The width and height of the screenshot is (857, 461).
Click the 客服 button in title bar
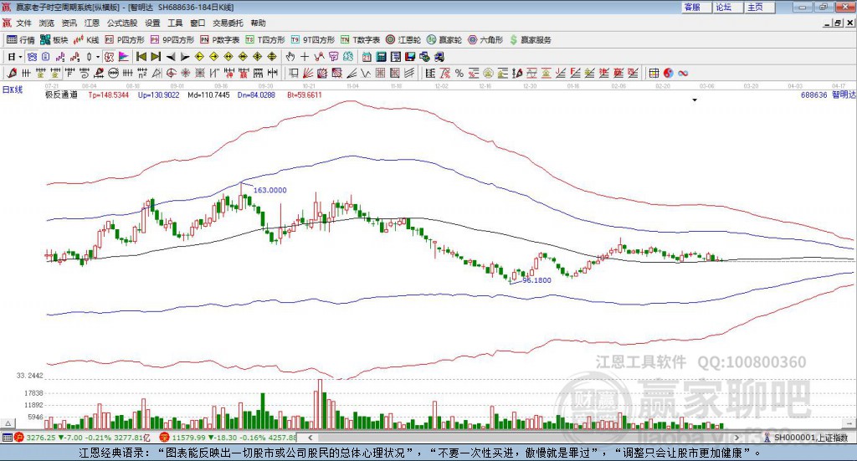click(695, 7)
